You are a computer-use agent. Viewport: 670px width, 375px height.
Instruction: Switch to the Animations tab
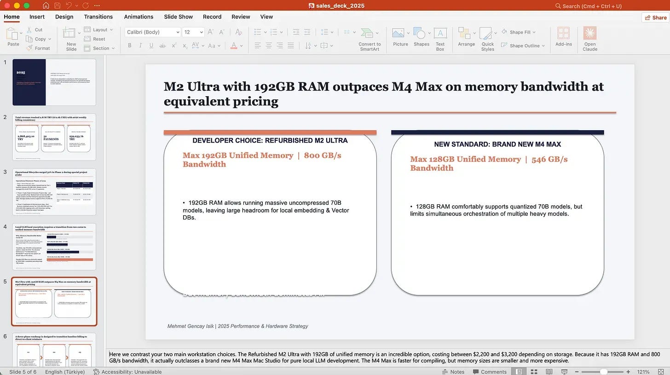(139, 17)
